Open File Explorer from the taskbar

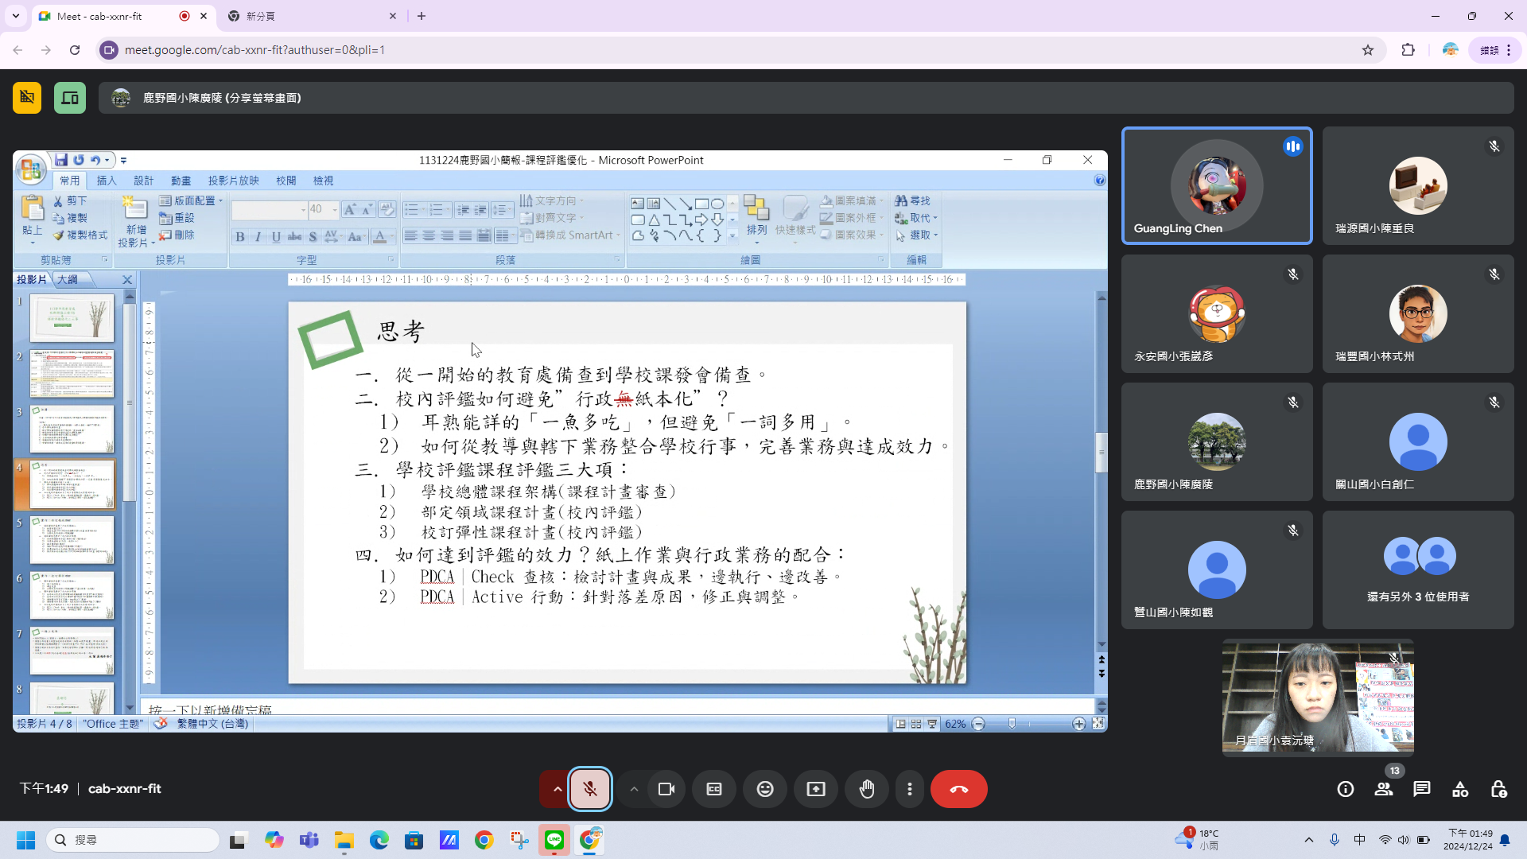tap(344, 840)
